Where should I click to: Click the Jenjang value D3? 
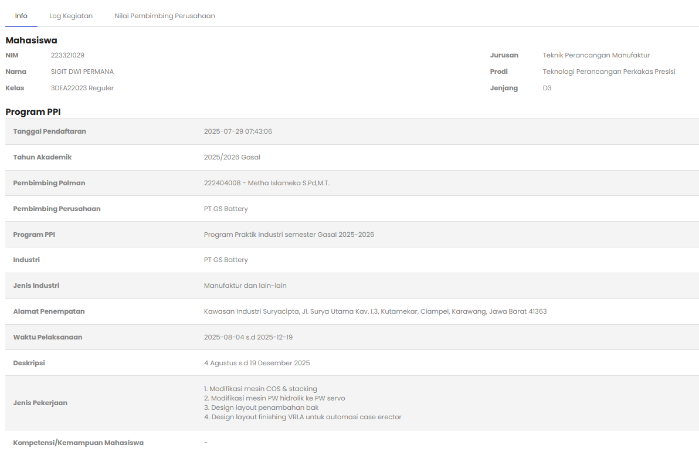click(x=547, y=88)
